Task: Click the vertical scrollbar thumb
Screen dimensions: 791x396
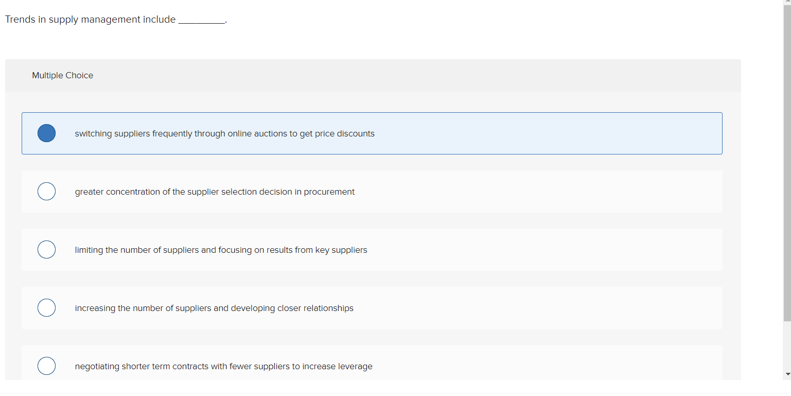Action: tap(786, 164)
